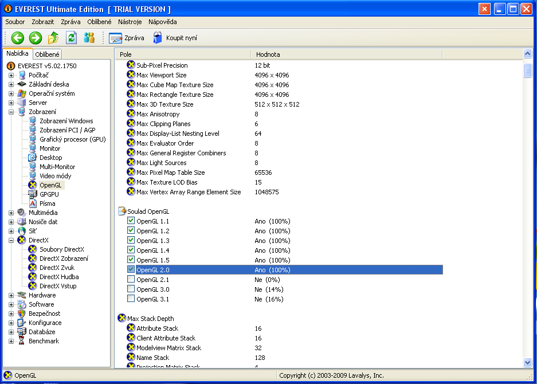The width and height of the screenshot is (537, 384).
Task: Expand the Multimédia tree node
Action: pos(11,213)
